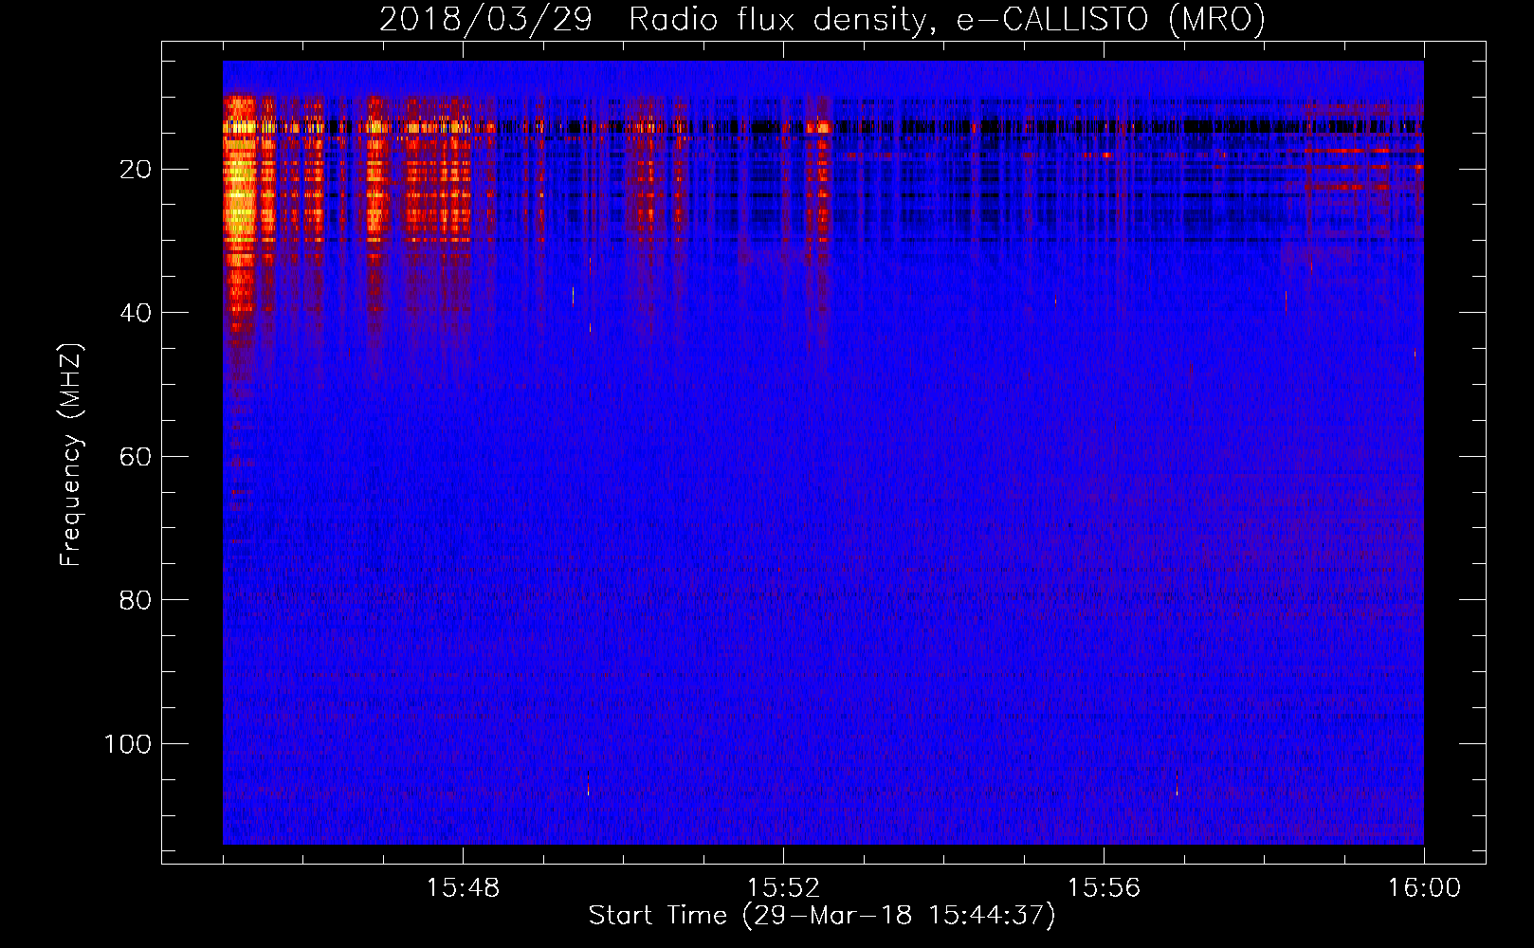The width and height of the screenshot is (1534, 948).
Task: Click the plot title 'Radio flux density, e-CALLISTO (MRO)'
Action: pyautogui.click(x=946, y=19)
